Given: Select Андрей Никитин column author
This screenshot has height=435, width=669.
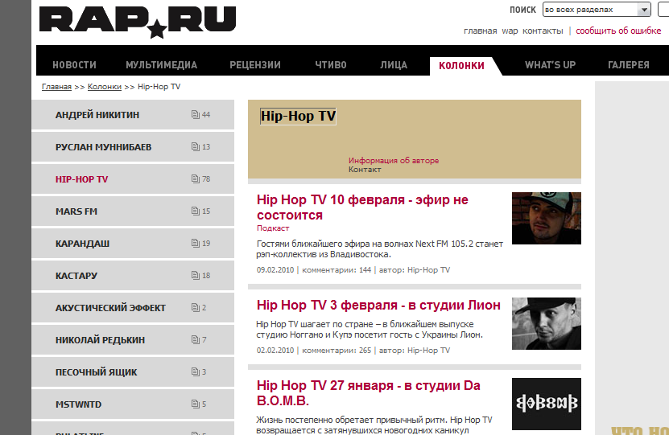Looking at the screenshot, I should point(97,115).
